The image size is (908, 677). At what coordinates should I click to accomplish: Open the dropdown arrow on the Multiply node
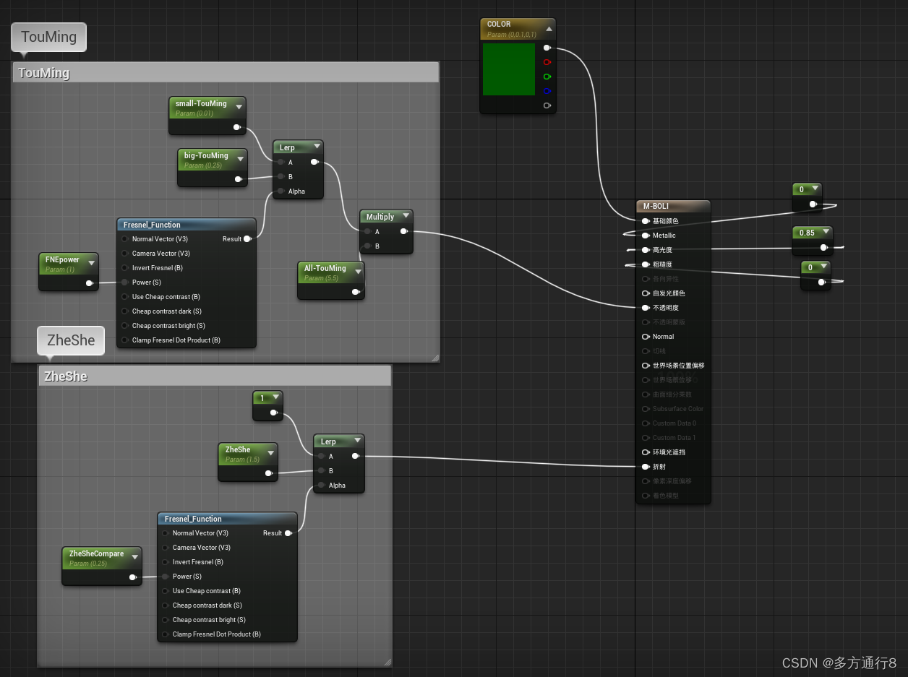pos(406,215)
